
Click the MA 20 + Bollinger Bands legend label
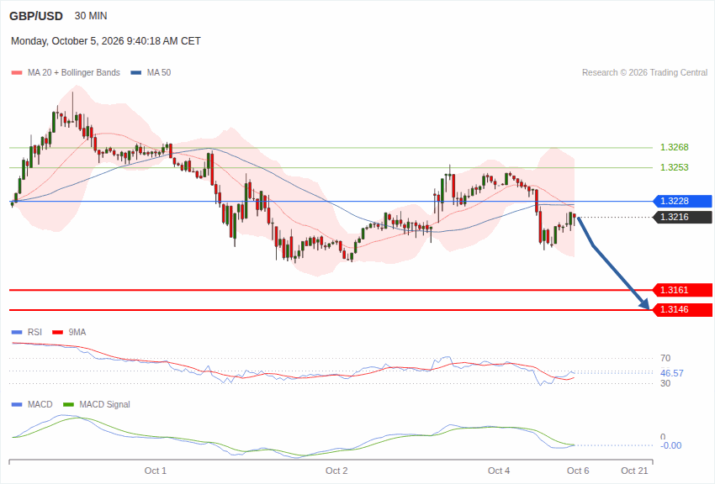pyautogui.click(x=74, y=73)
